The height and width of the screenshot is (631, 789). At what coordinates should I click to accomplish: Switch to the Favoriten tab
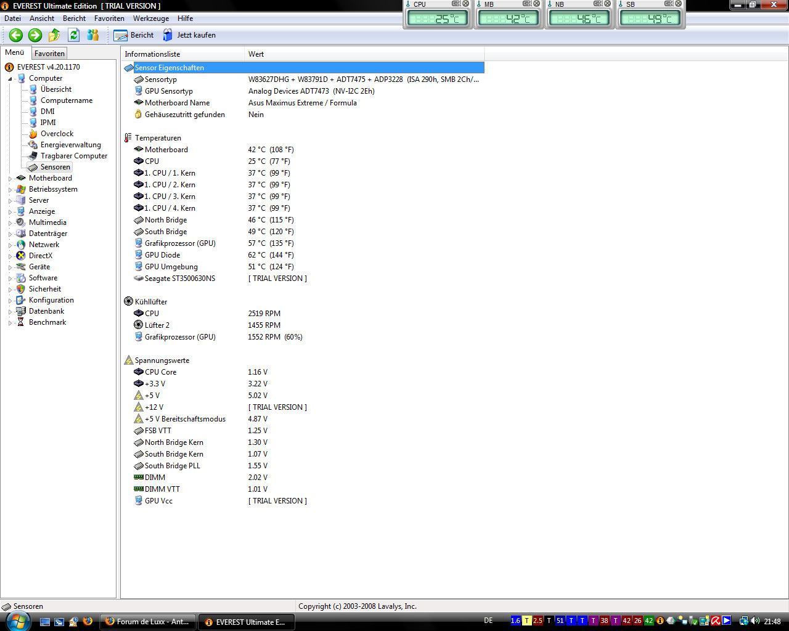coord(49,54)
